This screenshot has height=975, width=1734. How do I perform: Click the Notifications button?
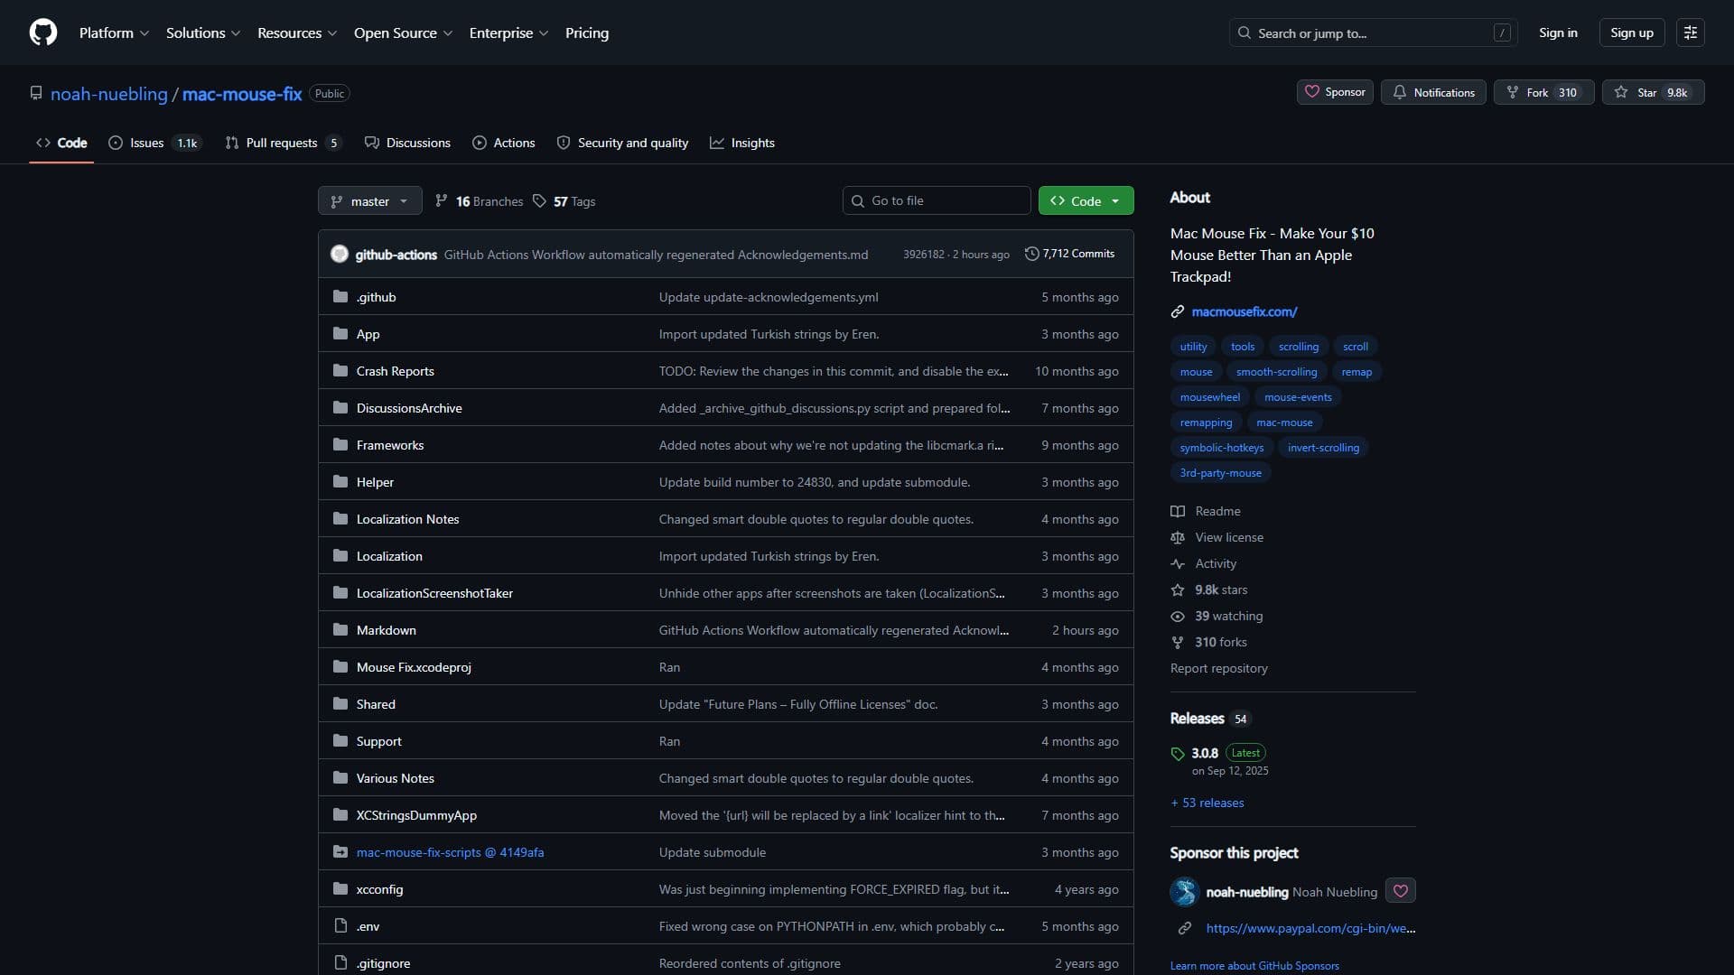(1433, 92)
